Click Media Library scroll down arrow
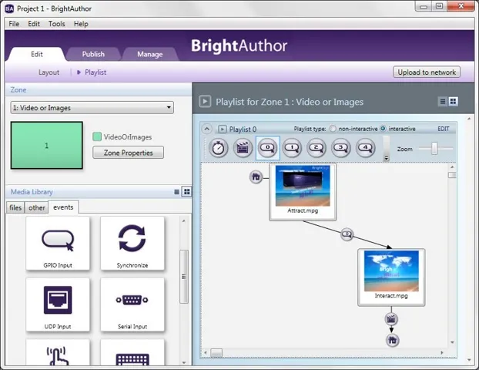479x370 pixels. pyautogui.click(x=184, y=362)
